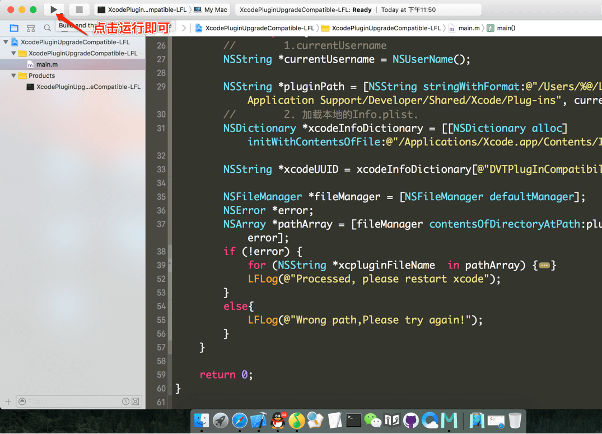Go forward with the jump bar chevron
Screen dimensions: 602x434
pyautogui.click(x=184, y=28)
